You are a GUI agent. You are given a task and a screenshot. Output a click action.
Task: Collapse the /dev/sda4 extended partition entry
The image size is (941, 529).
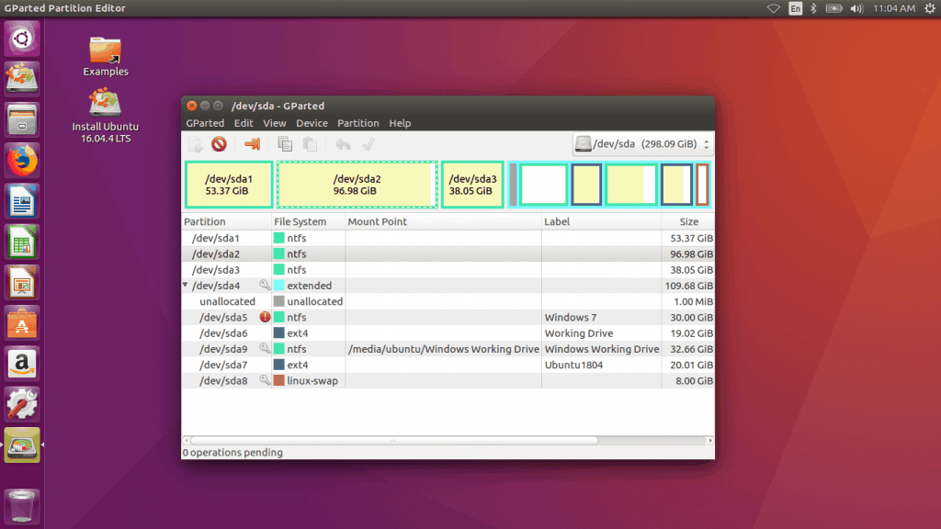(185, 286)
